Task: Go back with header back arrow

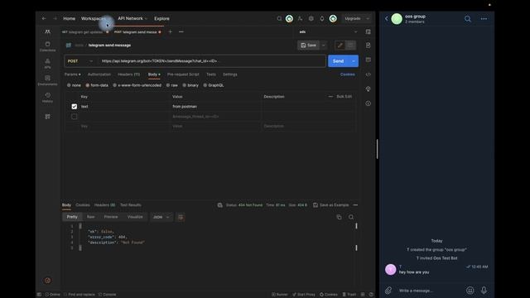Action: pos(44,18)
